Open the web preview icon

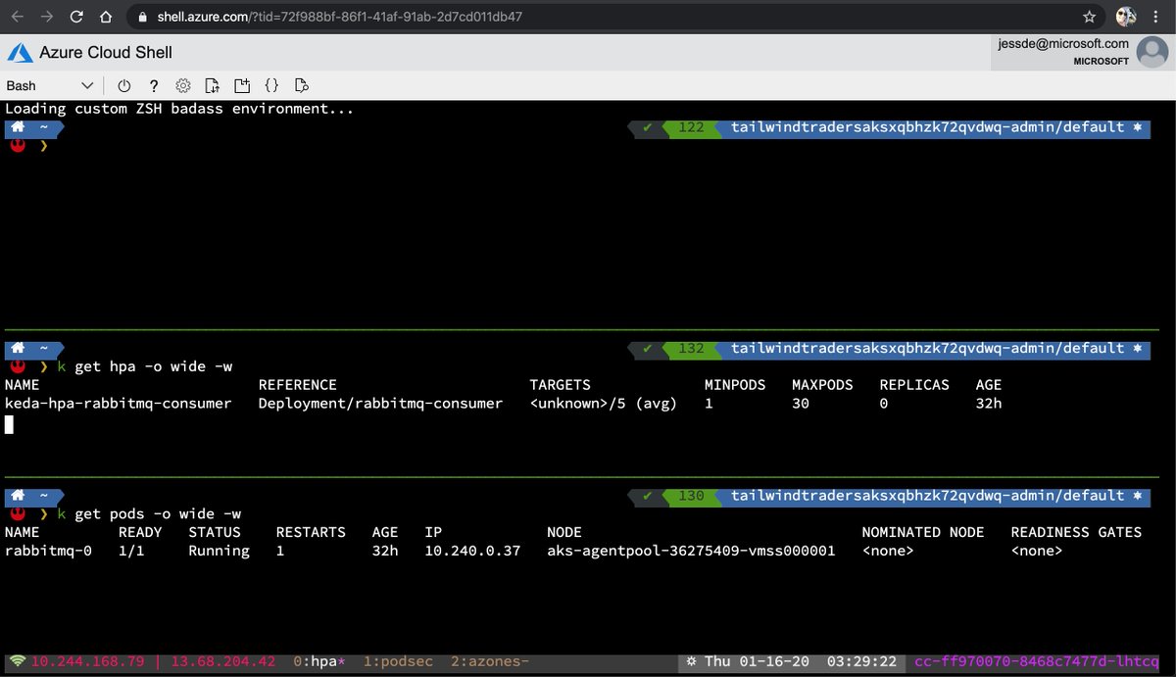302,85
